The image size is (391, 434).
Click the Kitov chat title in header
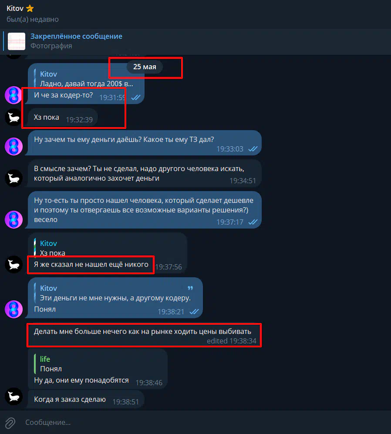click(15, 9)
